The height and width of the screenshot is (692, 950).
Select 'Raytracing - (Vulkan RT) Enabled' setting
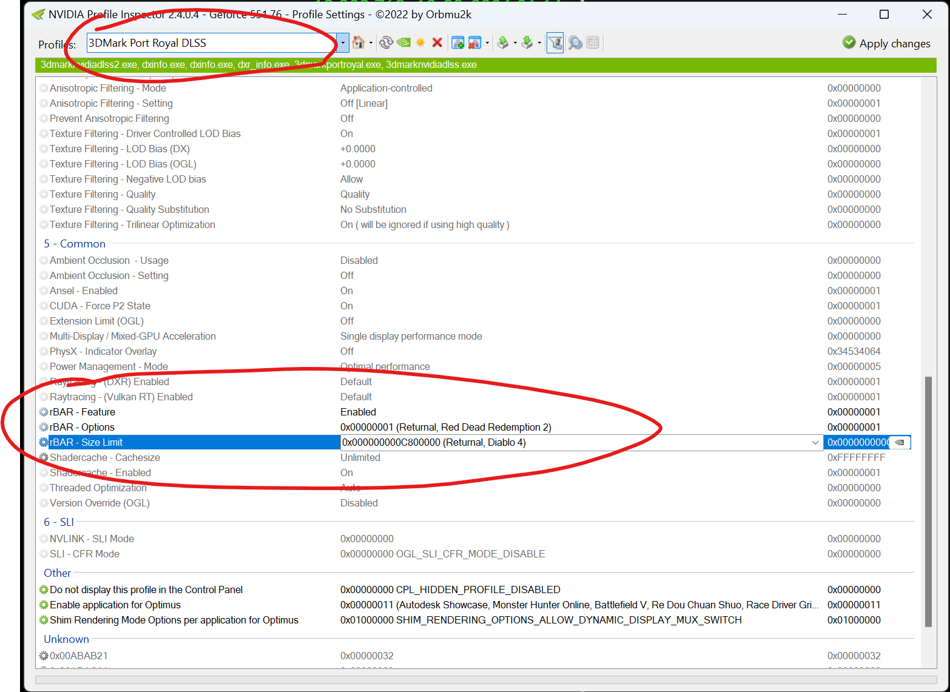pos(121,397)
